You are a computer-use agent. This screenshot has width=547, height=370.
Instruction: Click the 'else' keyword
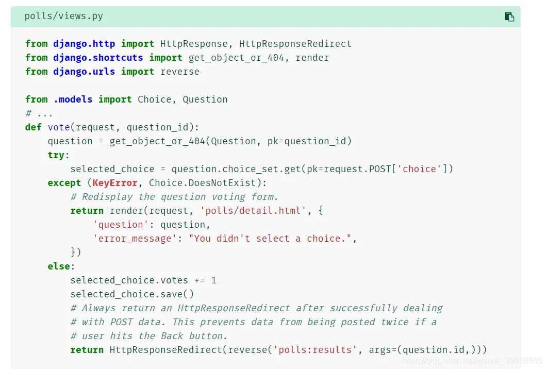tap(59, 267)
